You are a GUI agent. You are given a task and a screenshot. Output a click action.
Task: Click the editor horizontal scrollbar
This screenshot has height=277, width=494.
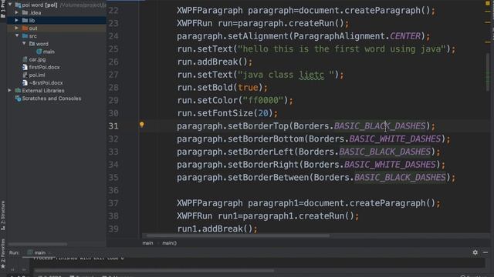(238, 235)
